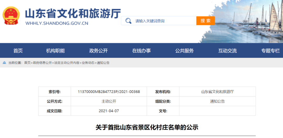Viewport: 283px width, 138px height.
Task: Go to 法定主动公开内容 breadcrumb link
Action: coord(67,63)
